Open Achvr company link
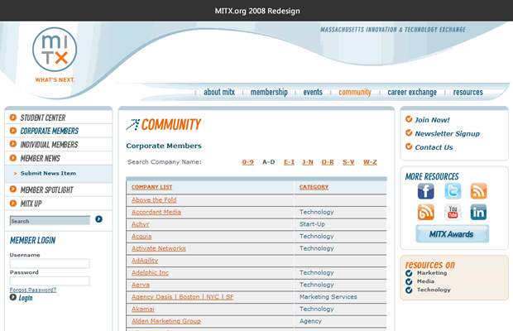The height and width of the screenshot is (331, 513). click(x=140, y=224)
